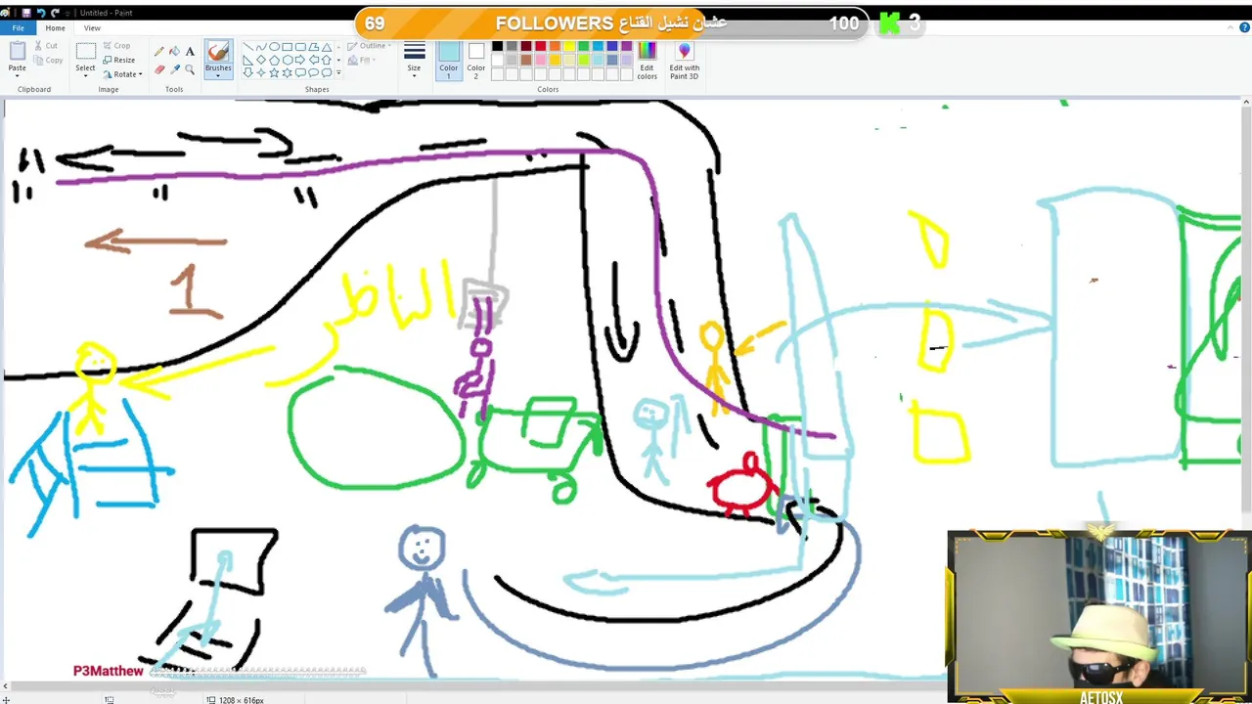The width and height of the screenshot is (1252, 704).
Task: Select the Fill with color bucket tool
Action: click(174, 51)
